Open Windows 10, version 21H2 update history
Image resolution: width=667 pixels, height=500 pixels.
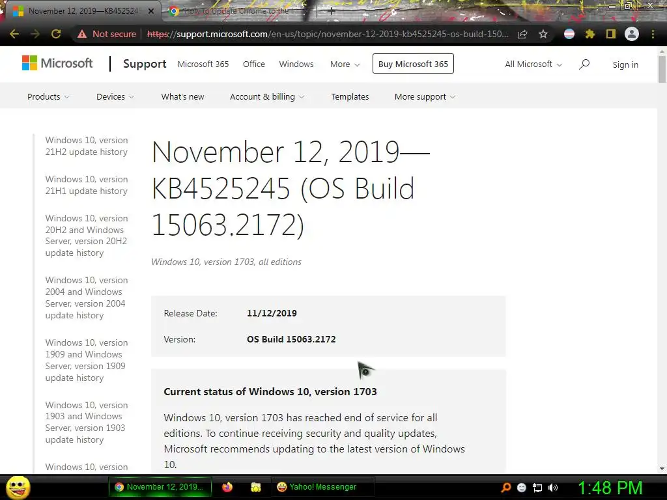pyautogui.click(x=87, y=146)
